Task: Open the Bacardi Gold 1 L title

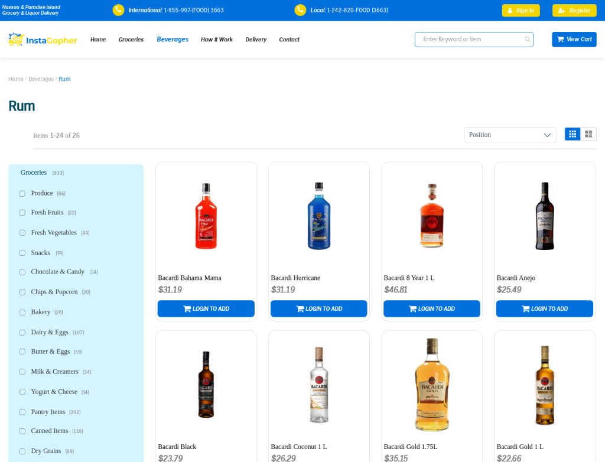Action: pyautogui.click(x=520, y=447)
